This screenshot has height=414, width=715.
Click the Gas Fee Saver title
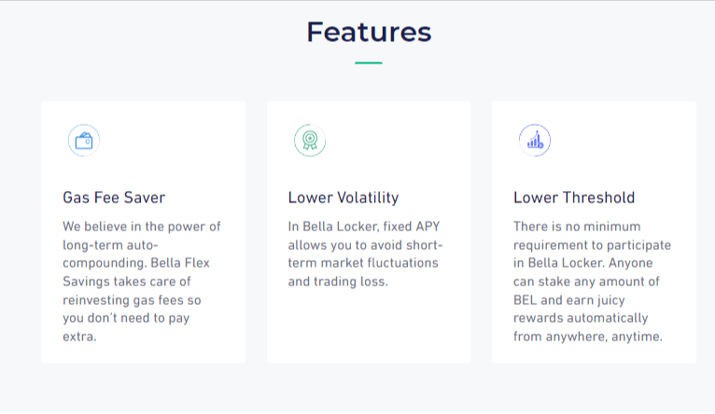click(114, 197)
